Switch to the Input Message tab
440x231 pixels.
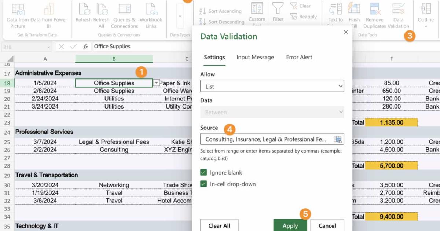click(x=255, y=57)
